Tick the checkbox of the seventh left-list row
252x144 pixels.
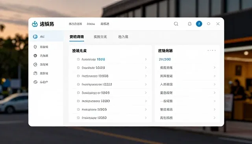point(78,109)
